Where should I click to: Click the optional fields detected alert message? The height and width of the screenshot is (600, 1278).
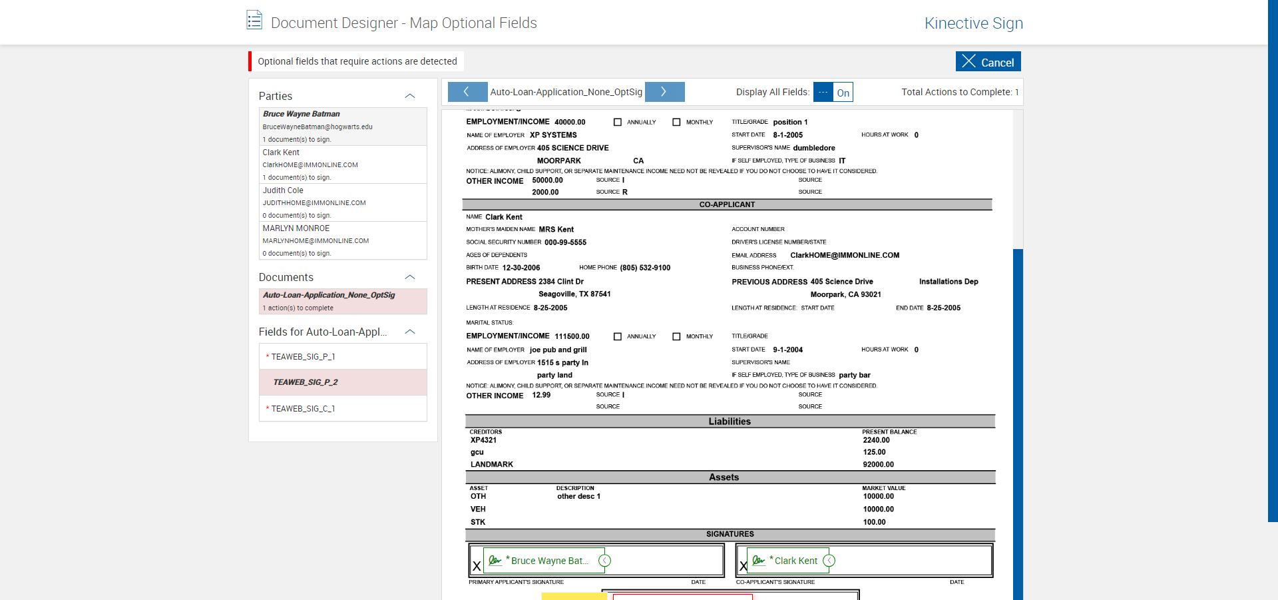[x=357, y=61]
